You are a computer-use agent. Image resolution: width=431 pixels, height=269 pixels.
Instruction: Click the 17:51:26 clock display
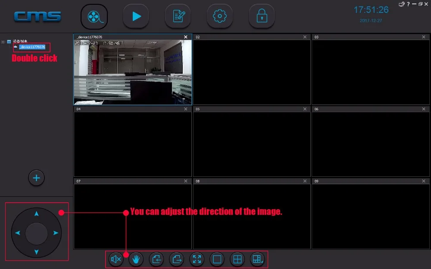tap(371, 10)
